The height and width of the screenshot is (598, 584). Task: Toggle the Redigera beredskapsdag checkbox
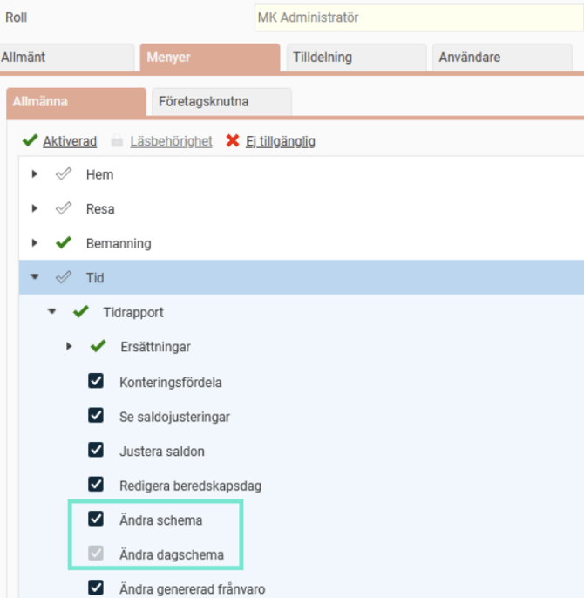[97, 485]
